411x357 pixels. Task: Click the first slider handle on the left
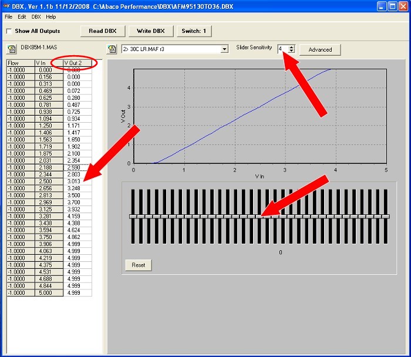[134, 217]
